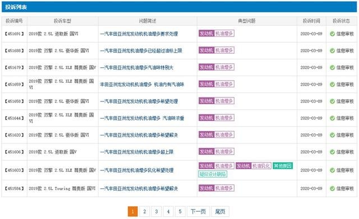Click the green check icon for complaint 451606
359x219 pixels.
332,152
